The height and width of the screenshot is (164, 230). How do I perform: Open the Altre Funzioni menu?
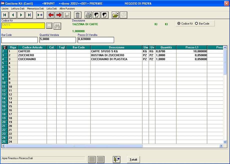[x=67, y=8]
